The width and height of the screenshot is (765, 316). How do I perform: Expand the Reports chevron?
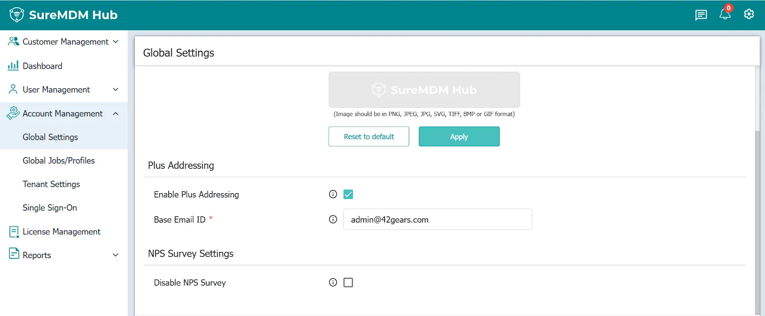pos(116,255)
